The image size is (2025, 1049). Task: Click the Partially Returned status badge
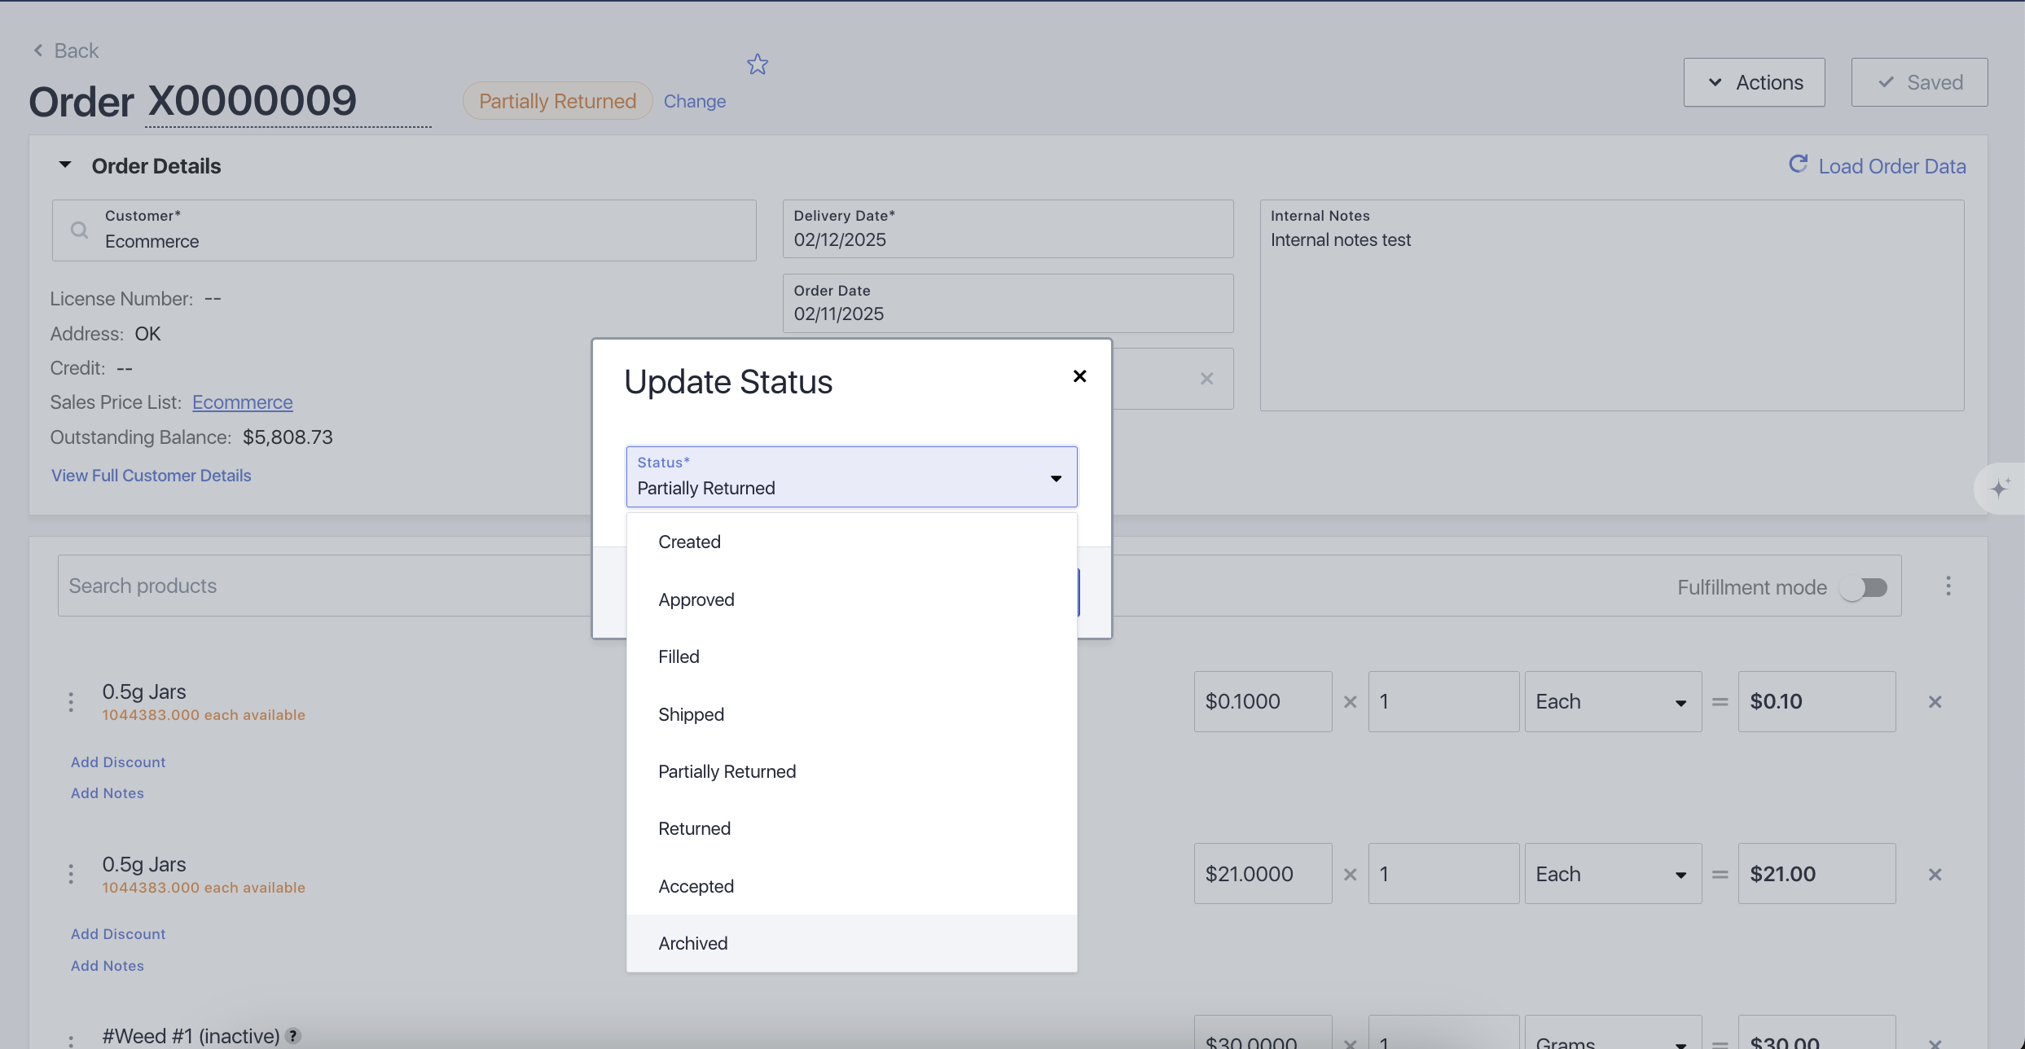click(558, 101)
